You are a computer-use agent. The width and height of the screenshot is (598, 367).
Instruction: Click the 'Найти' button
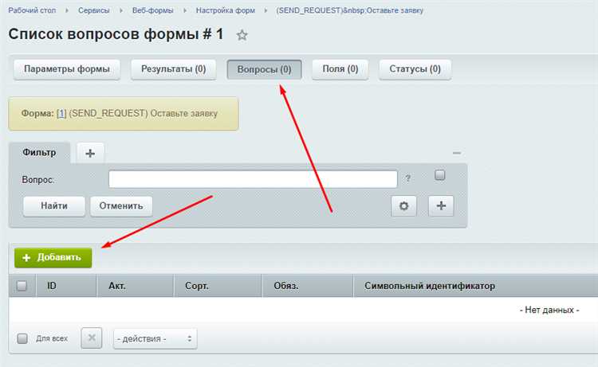[x=54, y=206]
